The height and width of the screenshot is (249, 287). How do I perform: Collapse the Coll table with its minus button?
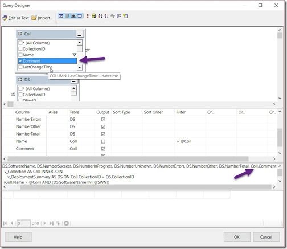pyautogui.click(x=79, y=34)
